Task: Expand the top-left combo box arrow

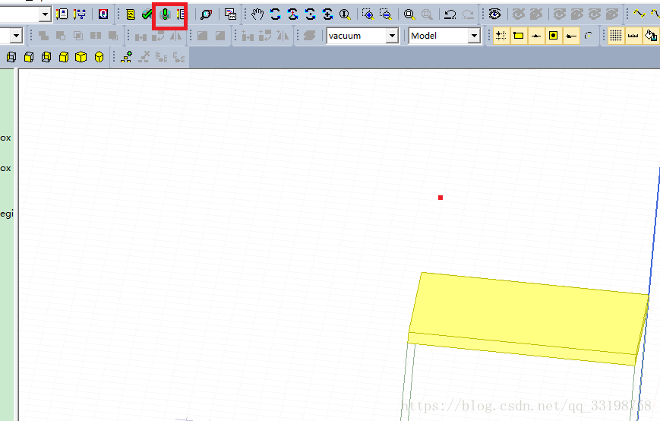Action: [45, 14]
